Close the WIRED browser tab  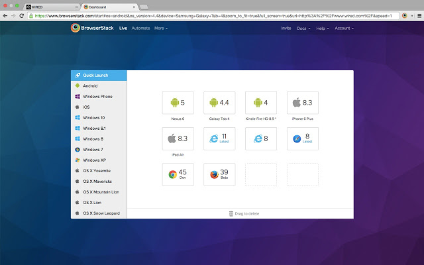click(76, 7)
